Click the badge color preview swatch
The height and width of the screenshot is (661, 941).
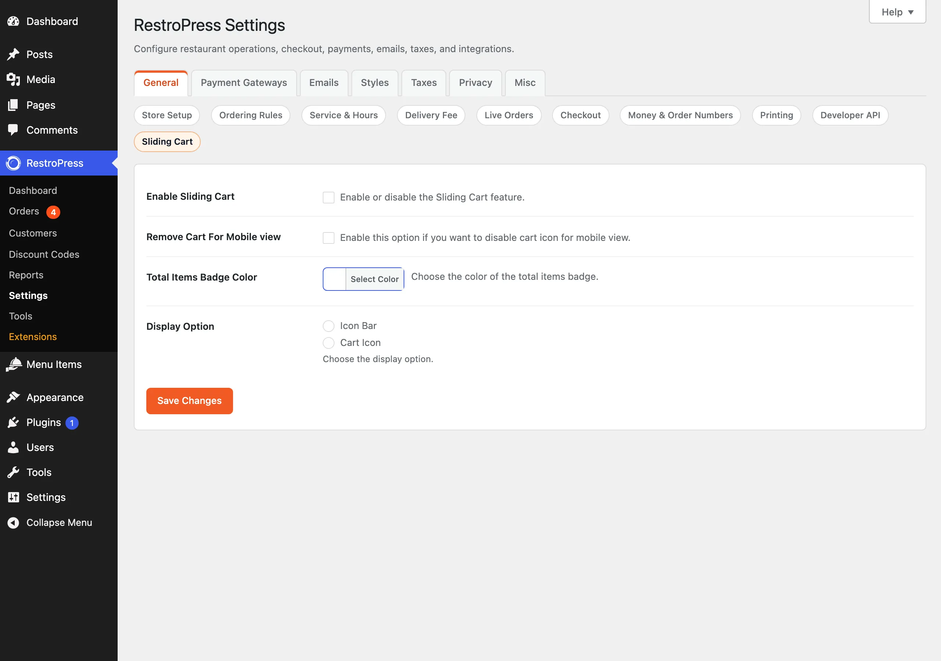tap(334, 279)
